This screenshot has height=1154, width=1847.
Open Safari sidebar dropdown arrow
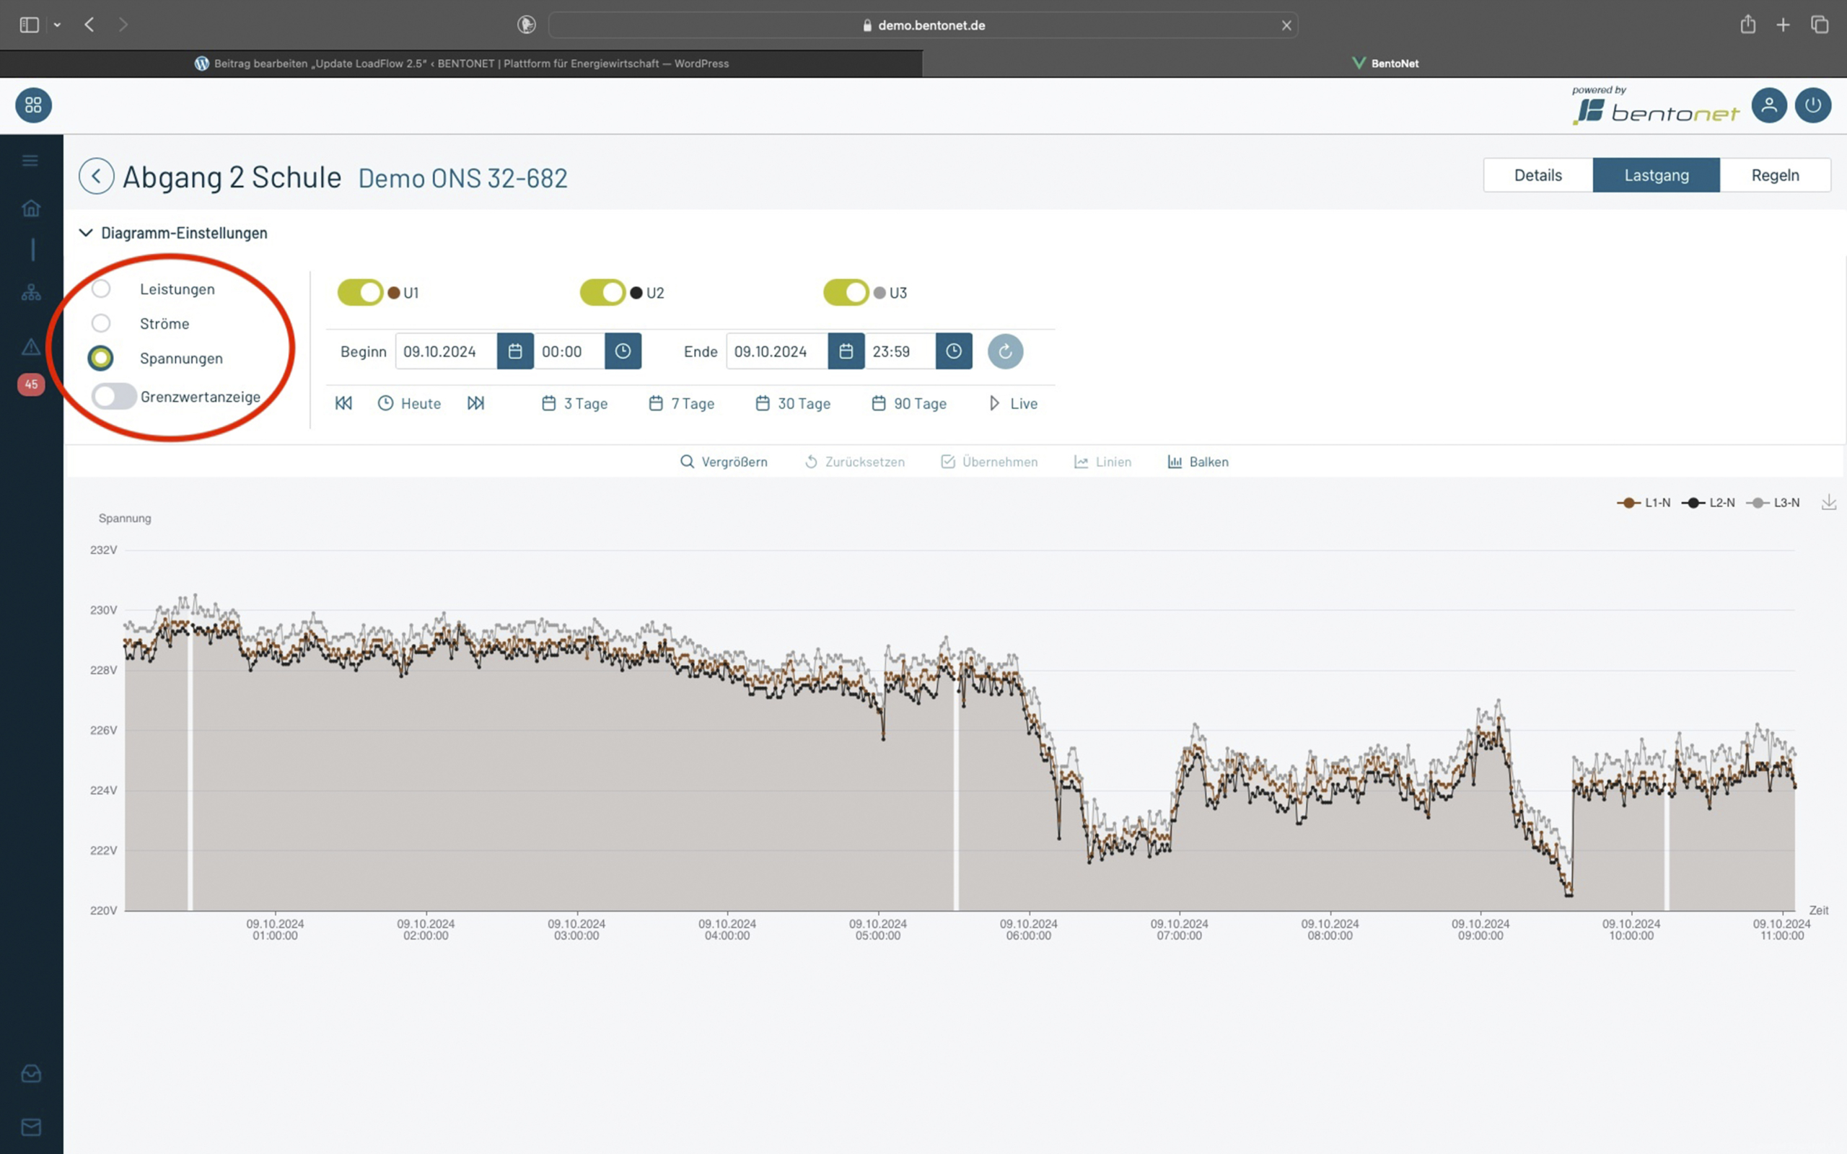pyautogui.click(x=57, y=25)
